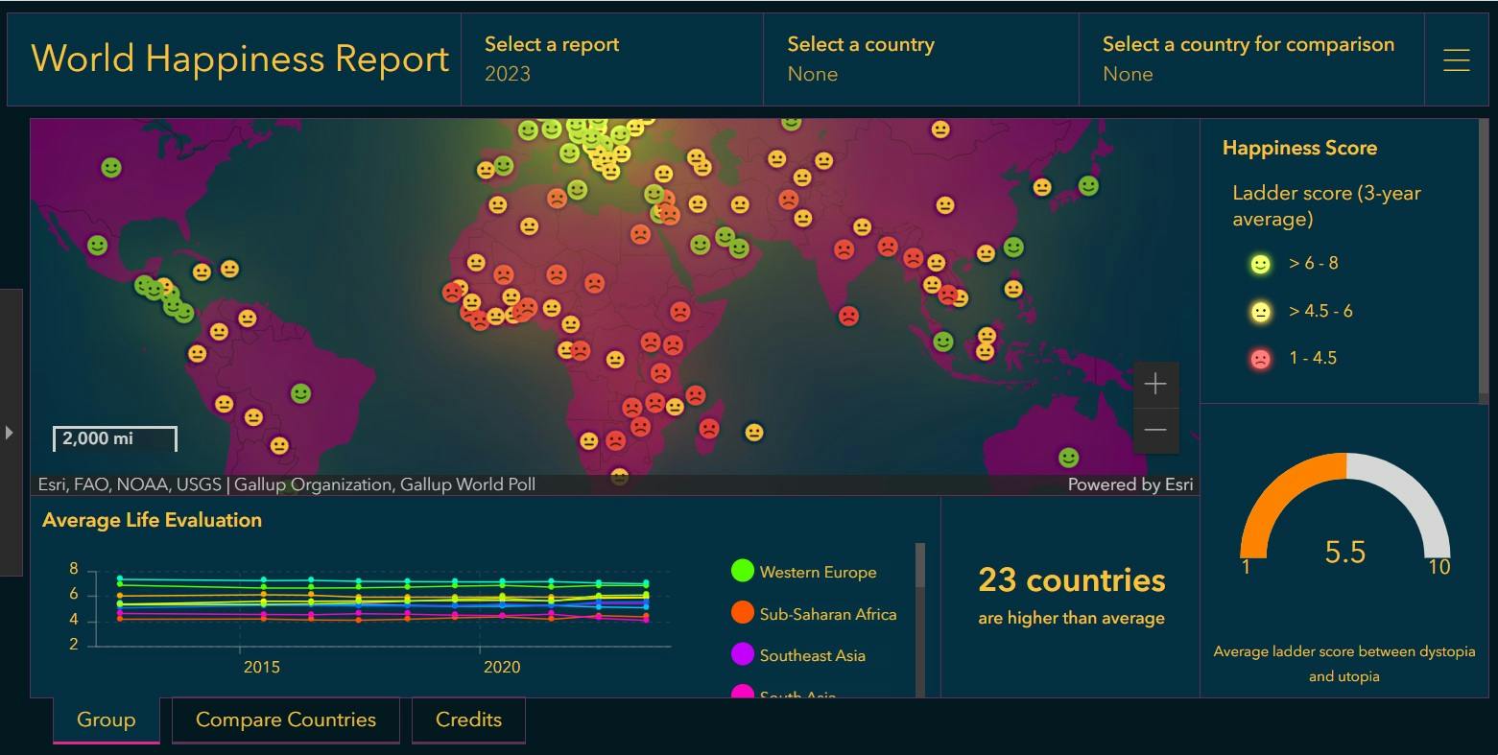Click the green smiley over Indonesia

coord(943,342)
